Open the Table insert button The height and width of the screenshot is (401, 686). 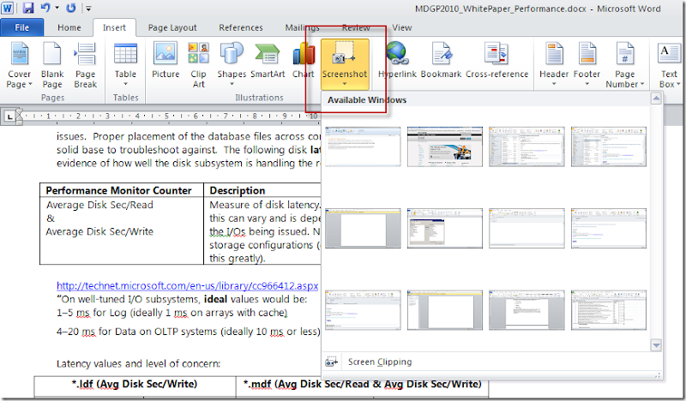coord(125,65)
